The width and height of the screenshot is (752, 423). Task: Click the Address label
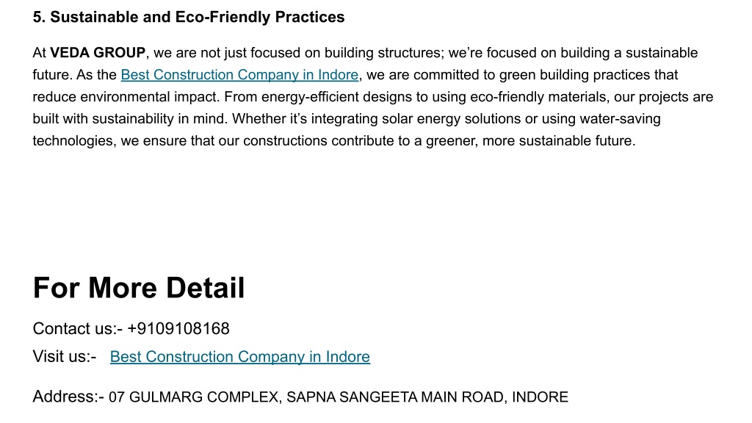tap(68, 397)
